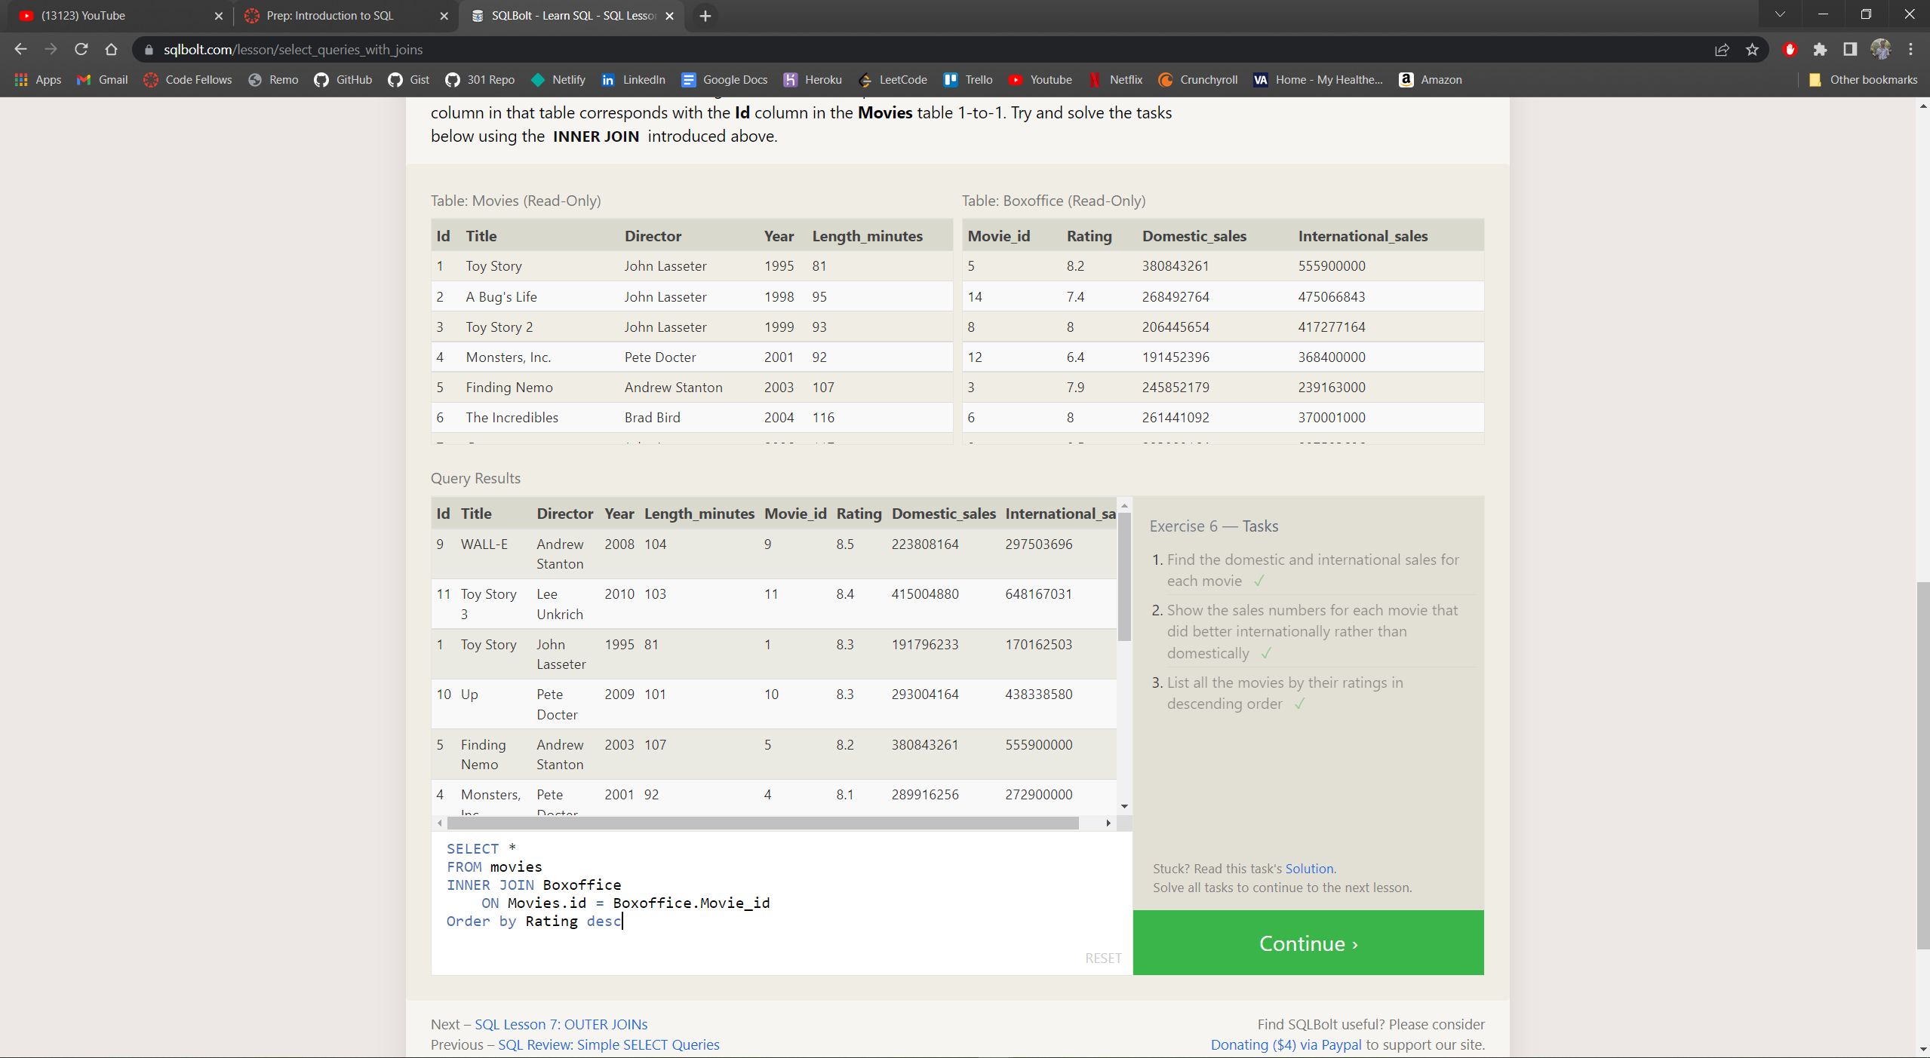Open GitHub bookmark
The height and width of the screenshot is (1058, 1930).
click(x=343, y=80)
